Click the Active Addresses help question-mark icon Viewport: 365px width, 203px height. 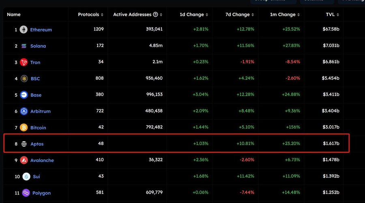click(x=155, y=15)
